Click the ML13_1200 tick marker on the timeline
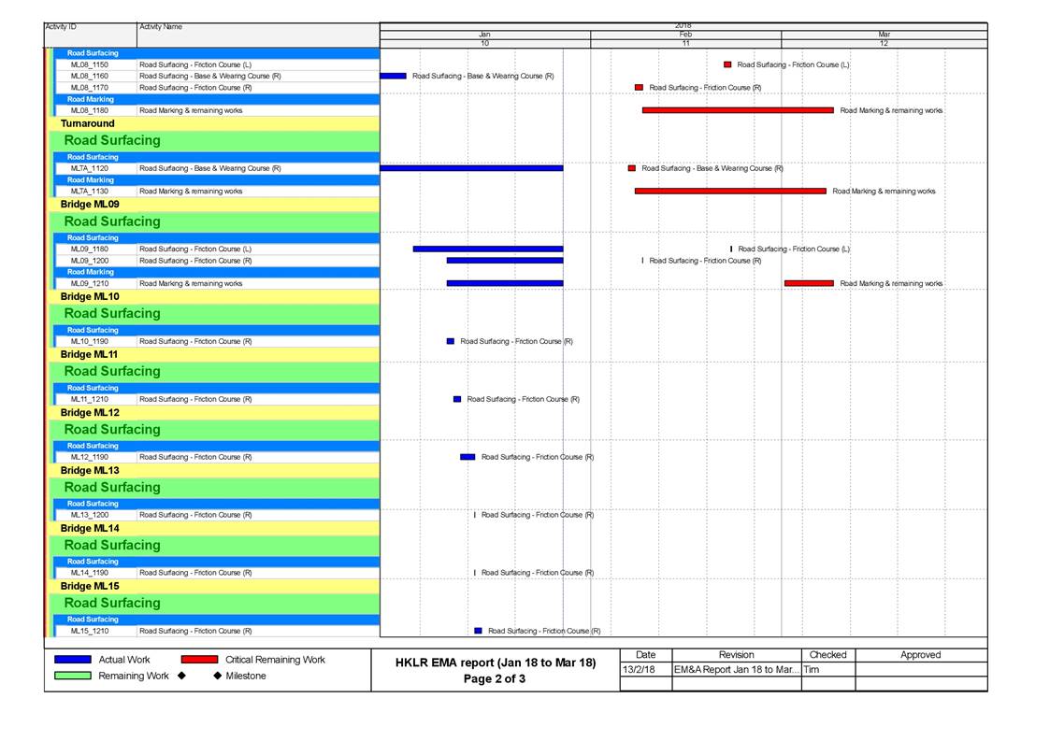The height and width of the screenshot is (741, 1050). tap(475, 515)
